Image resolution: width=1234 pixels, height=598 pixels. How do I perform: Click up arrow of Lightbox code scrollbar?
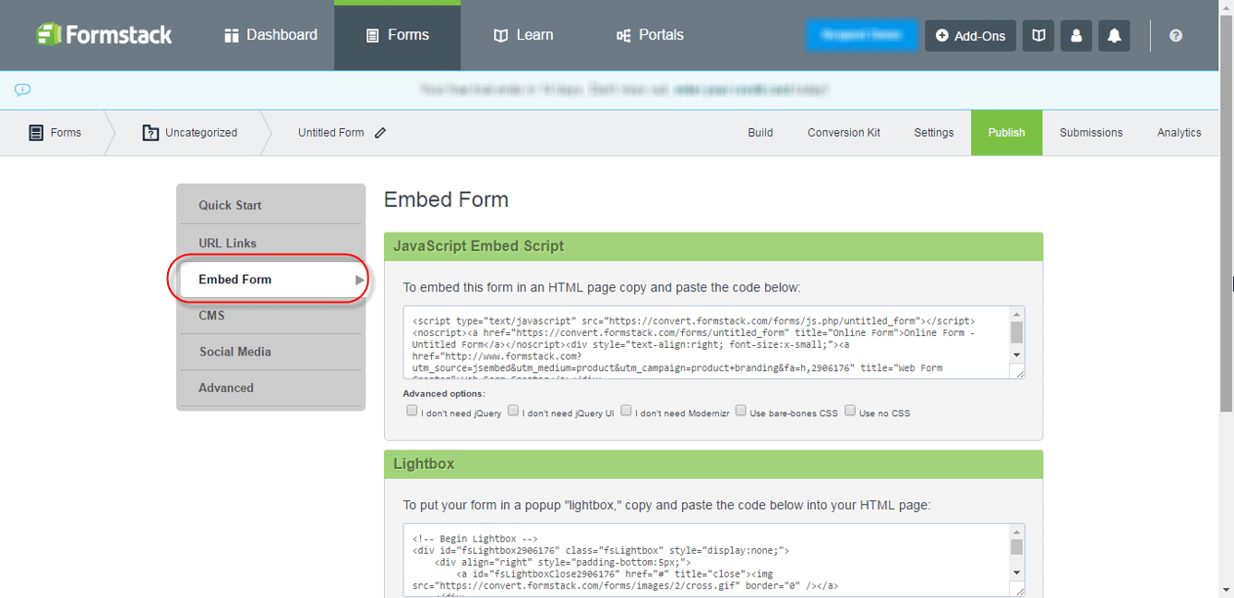click(x=1016, y=532)
